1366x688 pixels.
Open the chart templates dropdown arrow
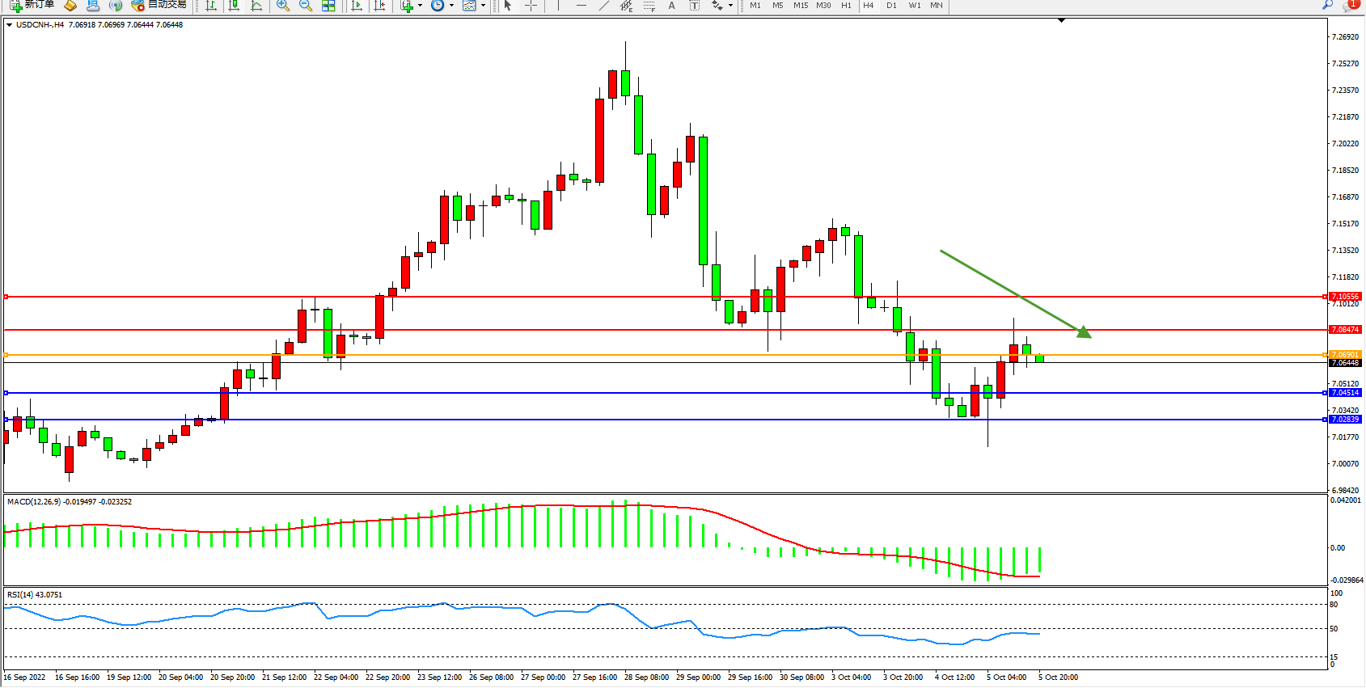pos(483,6)
